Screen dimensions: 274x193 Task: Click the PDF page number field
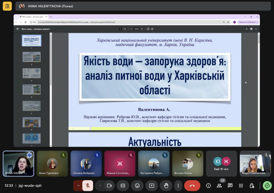click(121, 29)
